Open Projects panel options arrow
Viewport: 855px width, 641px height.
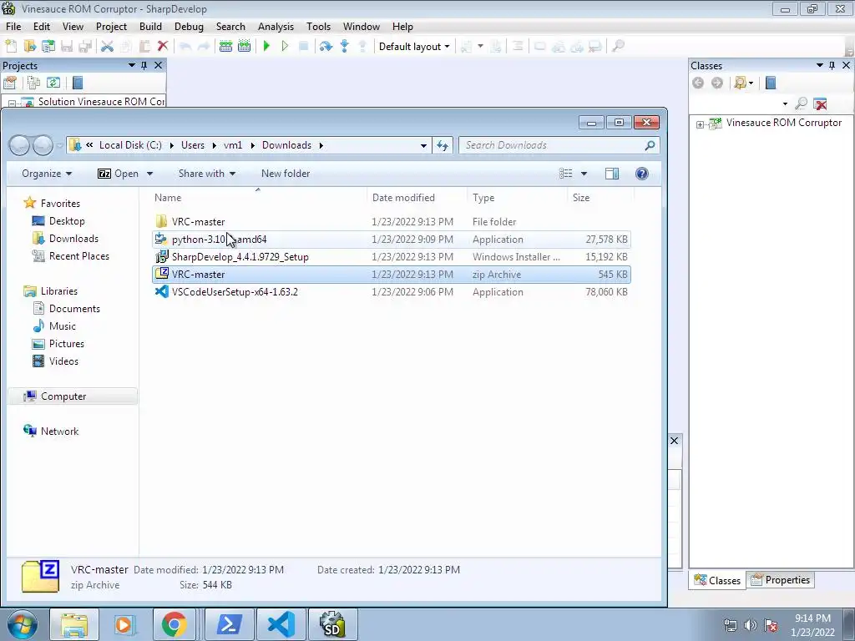[131, 65]
